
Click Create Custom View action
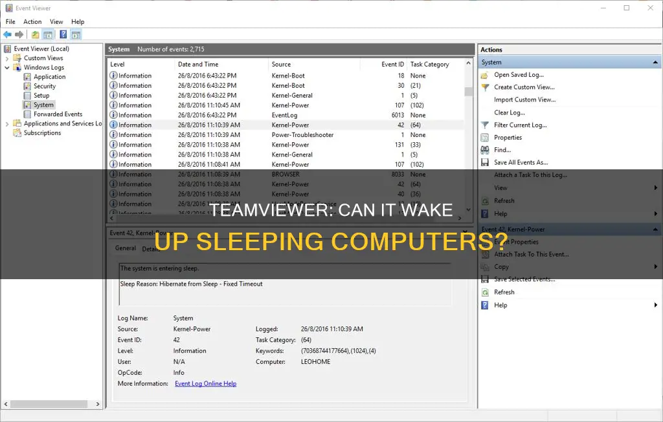[524, 87]
